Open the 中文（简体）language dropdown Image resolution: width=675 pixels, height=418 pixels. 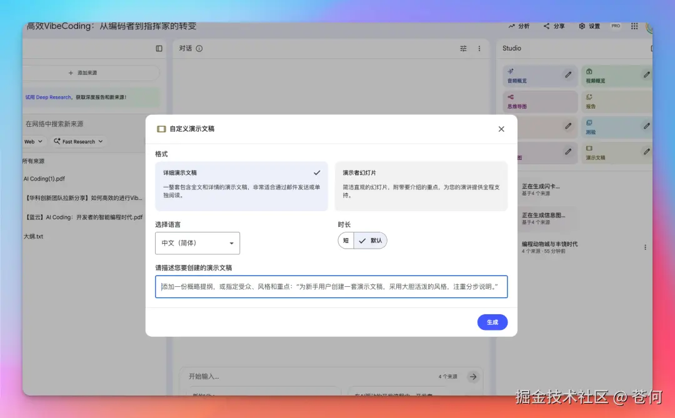[197, 243]
